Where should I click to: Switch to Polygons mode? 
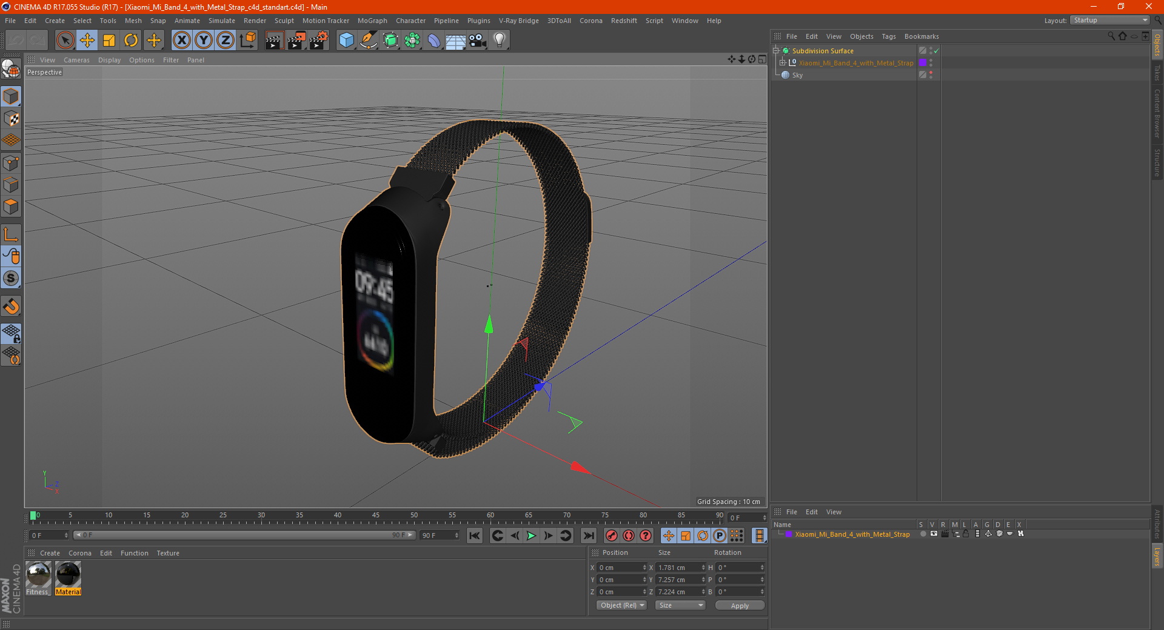tap(11, 207)
